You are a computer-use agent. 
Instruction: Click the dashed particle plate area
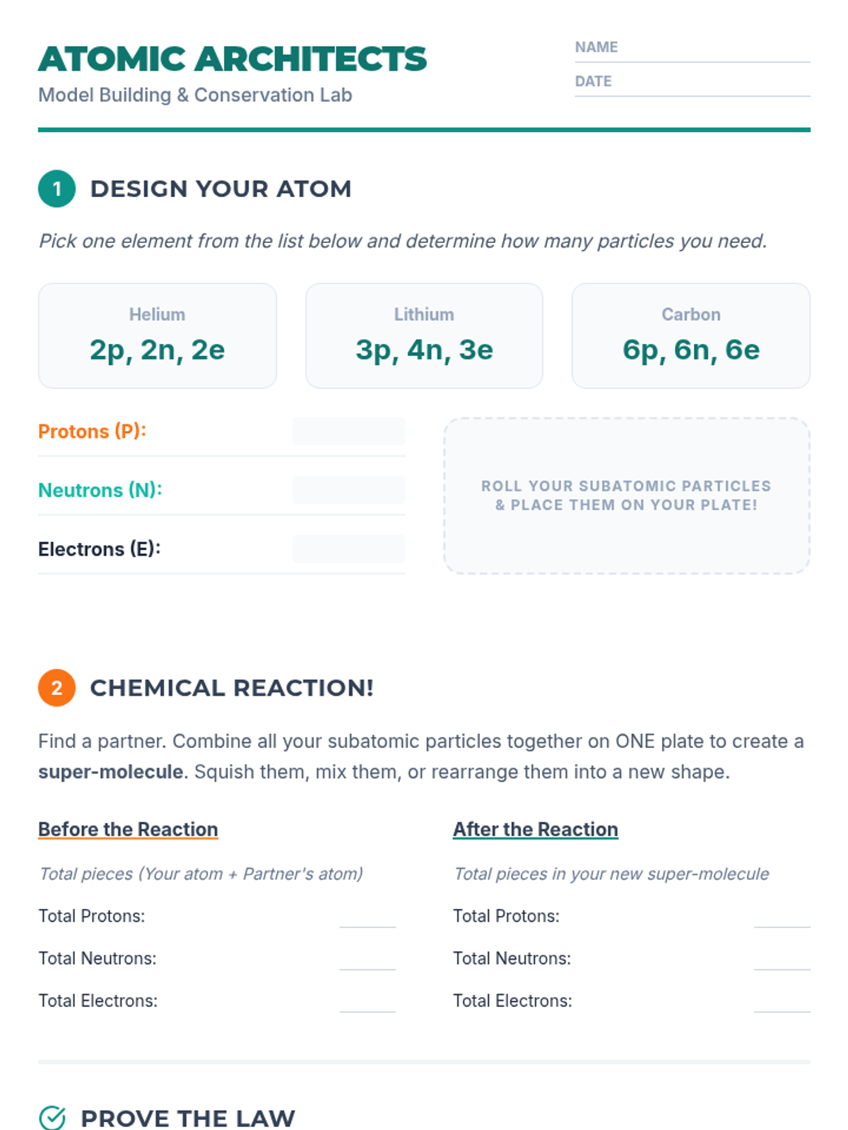point(626,496)
